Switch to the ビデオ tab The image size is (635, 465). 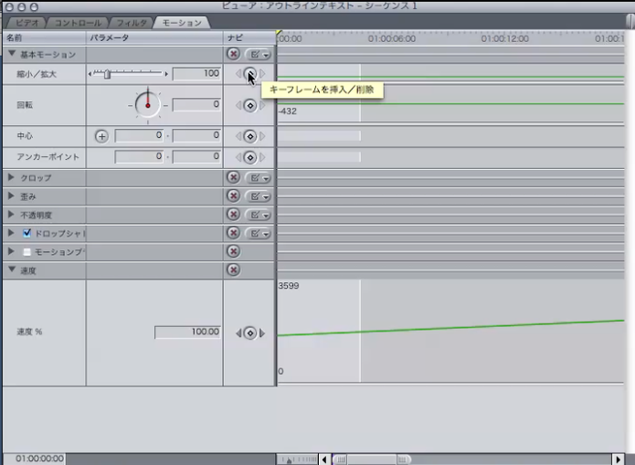pos(26,23)
